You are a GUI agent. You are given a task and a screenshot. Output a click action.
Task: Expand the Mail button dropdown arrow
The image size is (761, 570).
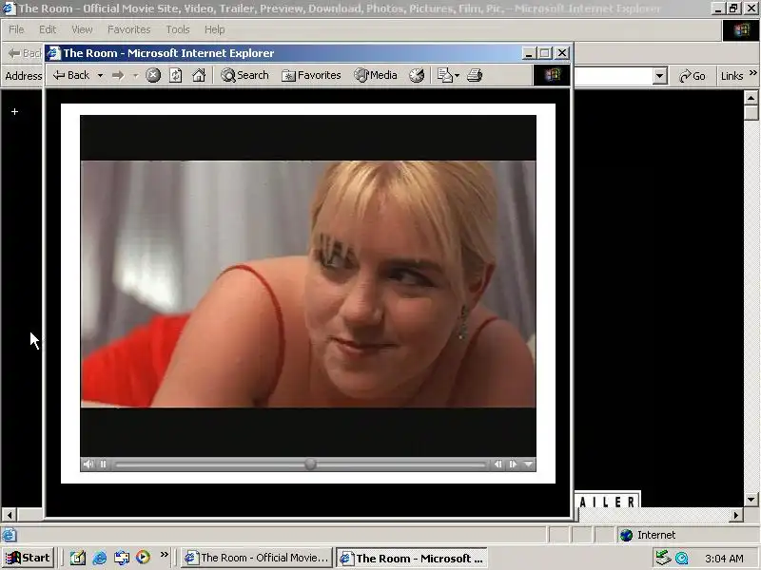coord(457,75)
